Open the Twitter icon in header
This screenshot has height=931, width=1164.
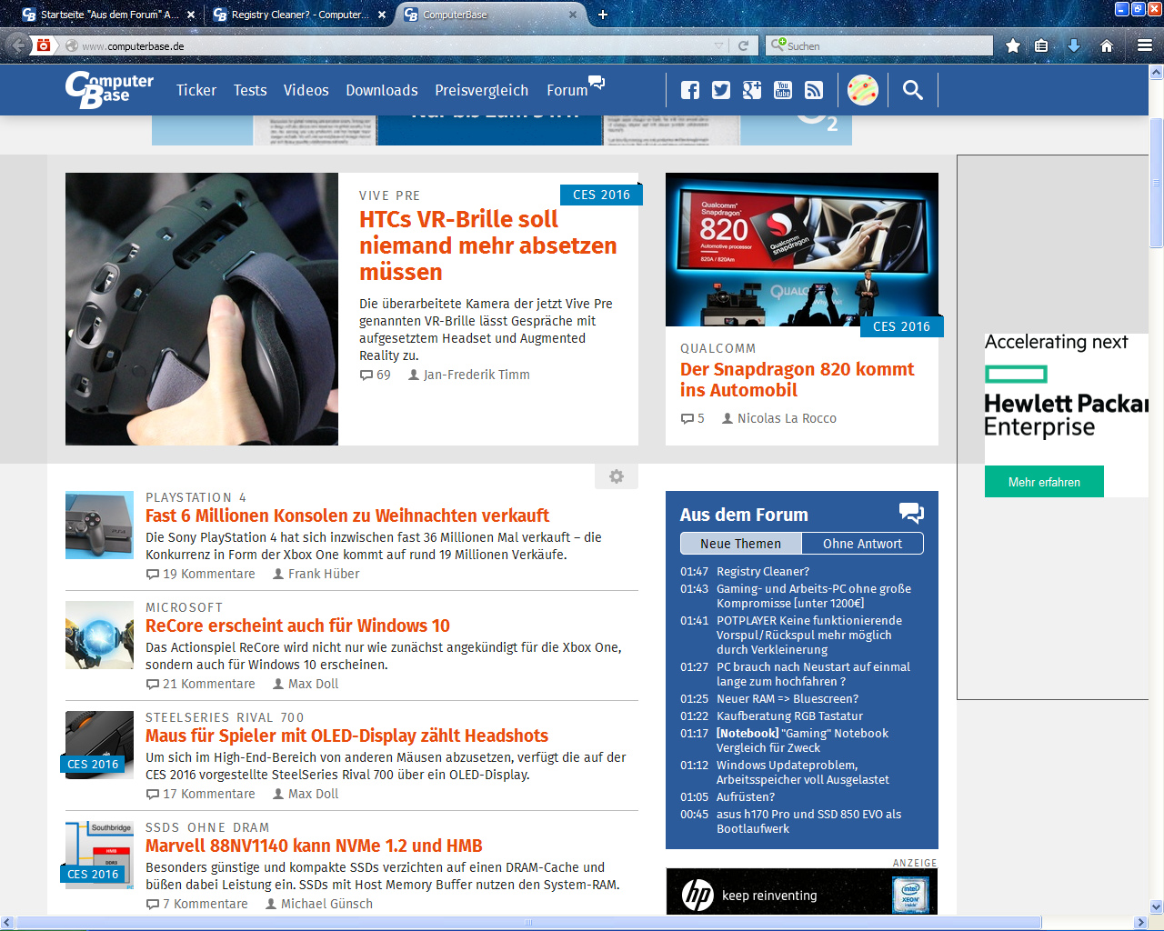pyautogui.click(x=721, y=90)
